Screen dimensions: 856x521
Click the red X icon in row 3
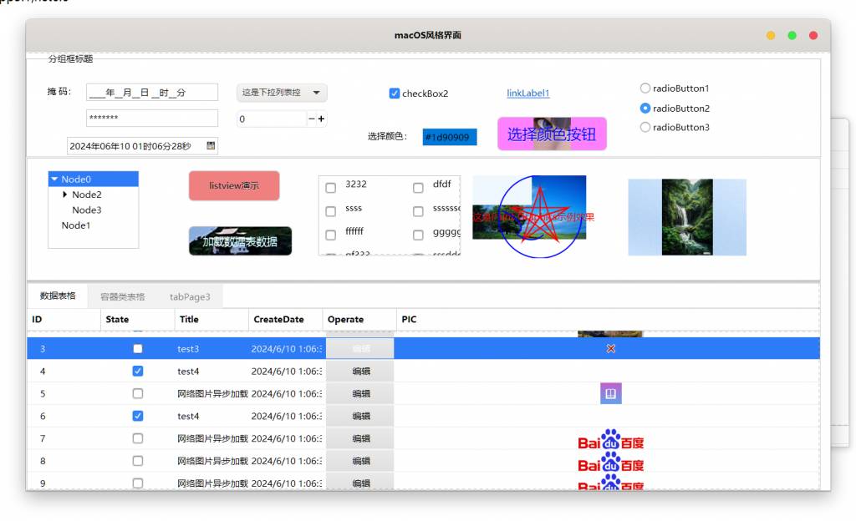pyautogui.click(x=610, y=348)
